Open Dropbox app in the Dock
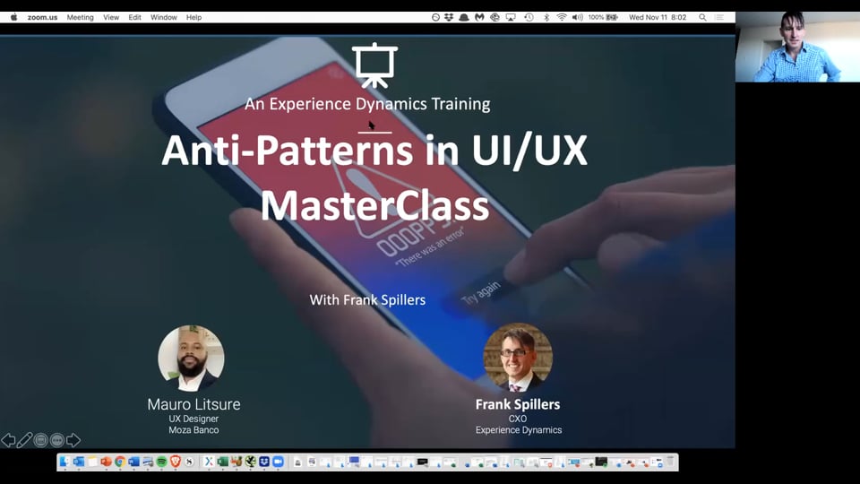Viewport: 860px width, 484px height. tap(263, 462)
